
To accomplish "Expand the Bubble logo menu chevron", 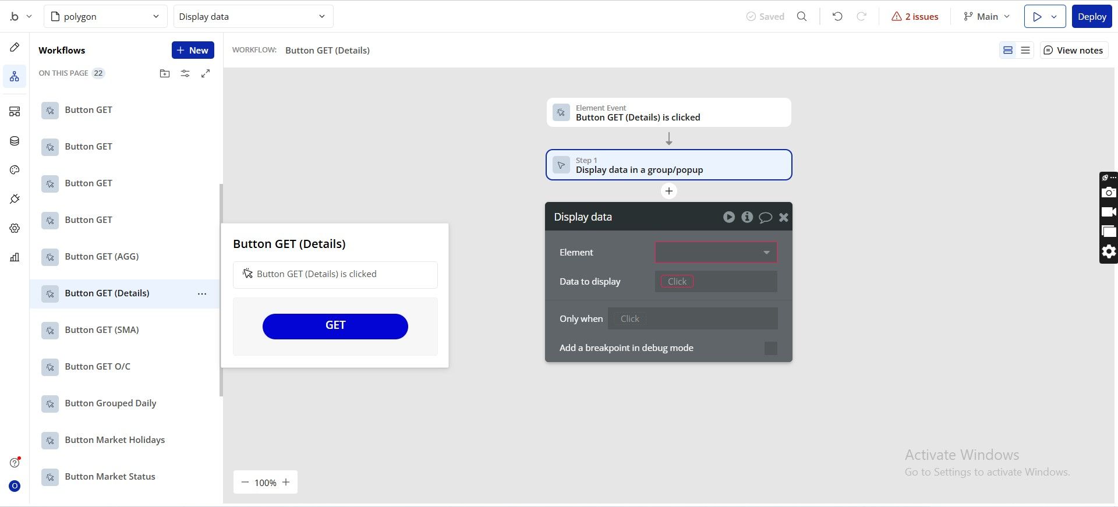I will click(29, 16).
